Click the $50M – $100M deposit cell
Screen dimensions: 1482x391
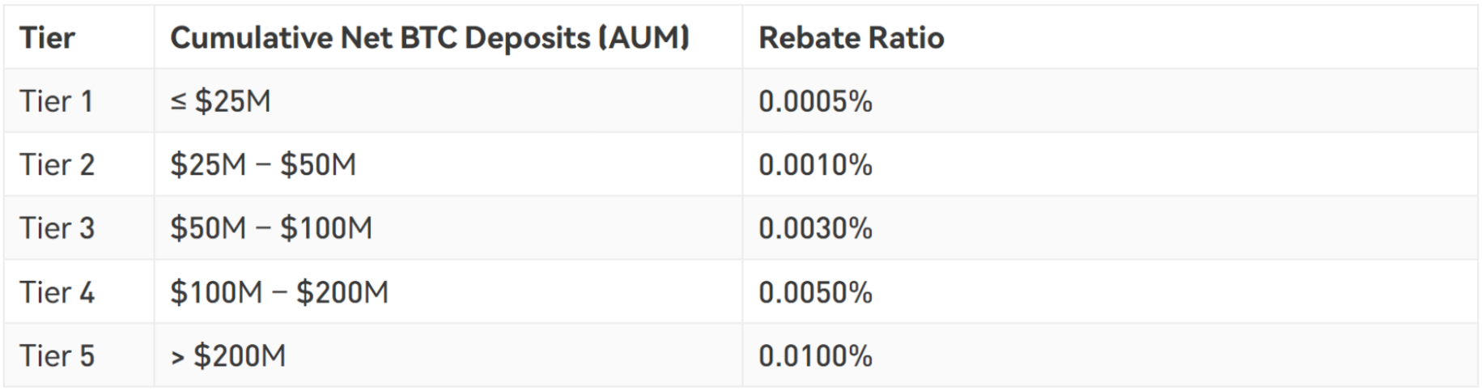[x=271, y=228]
